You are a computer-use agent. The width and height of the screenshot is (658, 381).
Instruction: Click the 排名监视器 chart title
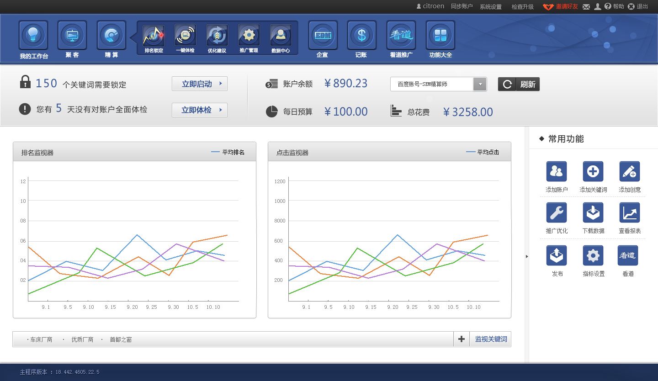click(x=37, y=153)
